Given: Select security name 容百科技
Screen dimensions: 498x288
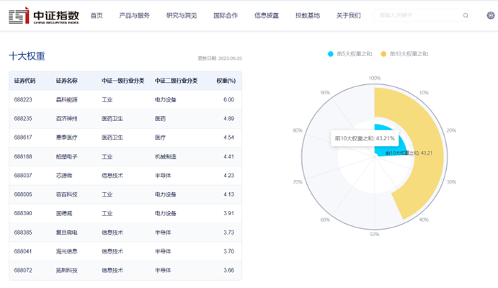Looking at the screenshot, I should pyautogui.click(x=67, y=194).
